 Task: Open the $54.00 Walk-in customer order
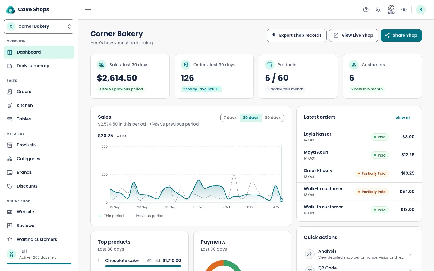tap(359, 192)
